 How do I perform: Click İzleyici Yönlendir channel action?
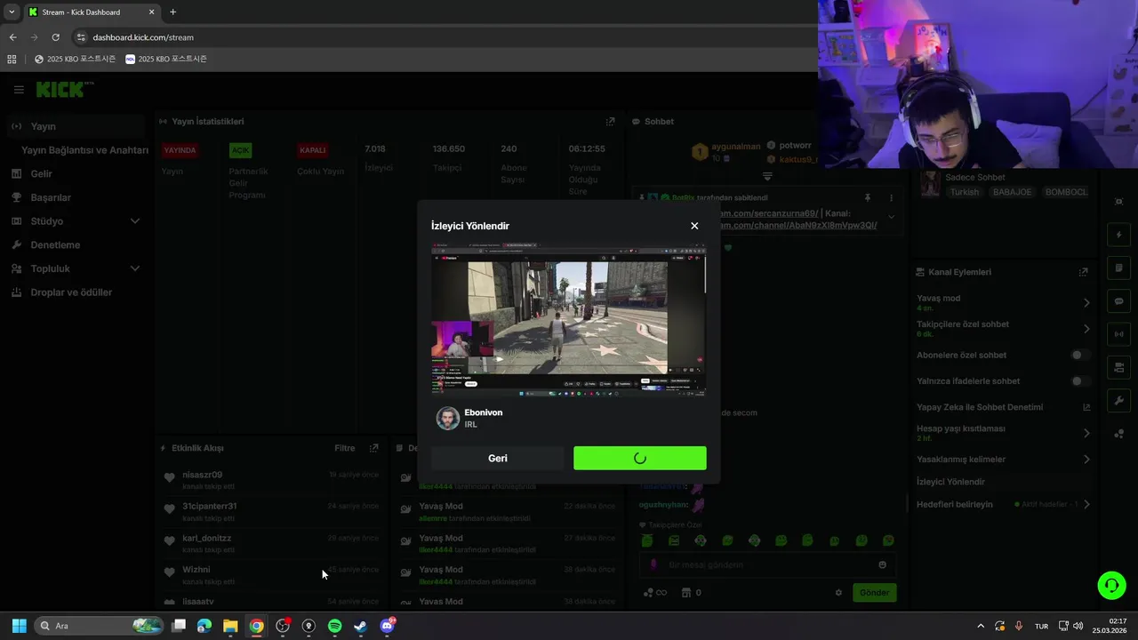tap(950, 482)
